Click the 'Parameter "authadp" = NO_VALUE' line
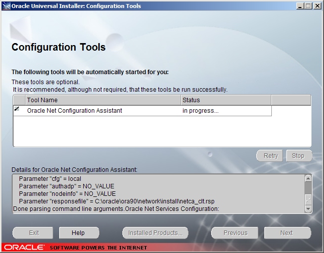The image size is (324, 253). (x=67, y=186)
